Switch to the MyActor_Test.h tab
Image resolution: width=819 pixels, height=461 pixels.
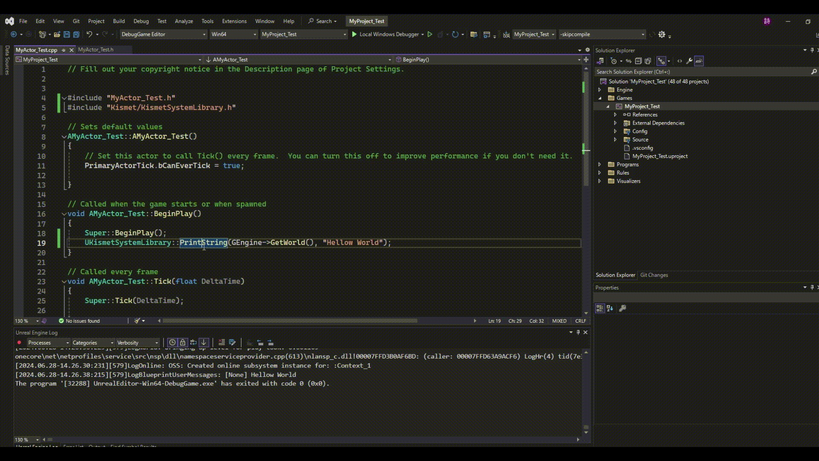[x=96, y=50]
